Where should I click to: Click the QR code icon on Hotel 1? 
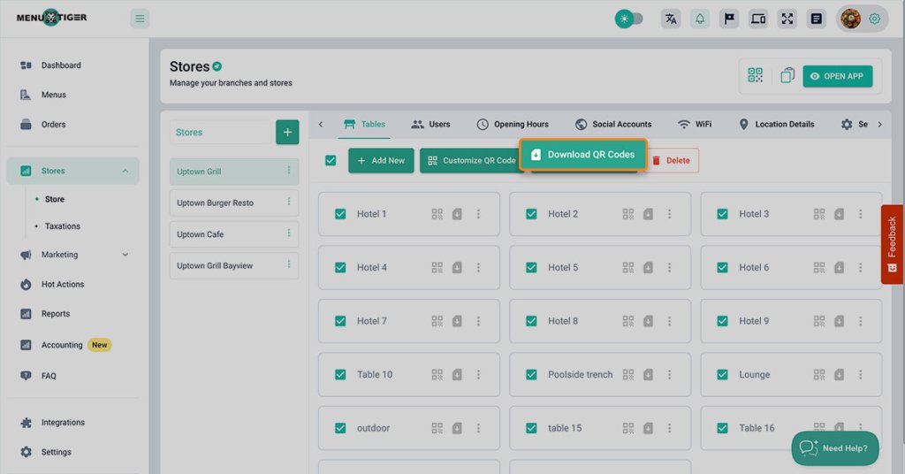click(x=437, y=214)
